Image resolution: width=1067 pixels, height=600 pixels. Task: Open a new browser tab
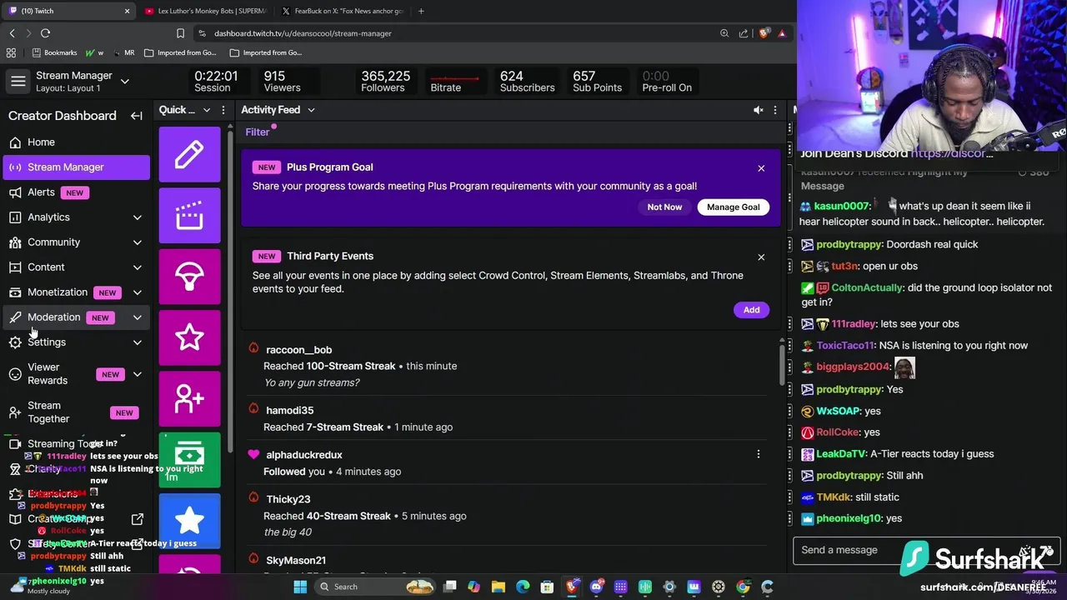[x=421, y=12]
